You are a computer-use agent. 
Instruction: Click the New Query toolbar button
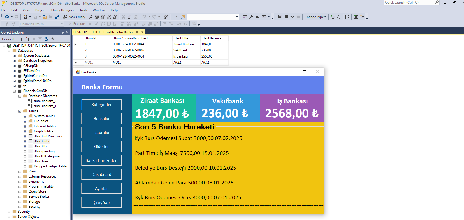tap(74, 17)
